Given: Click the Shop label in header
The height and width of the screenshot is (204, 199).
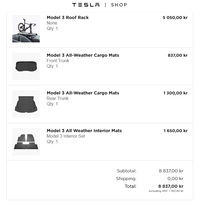Looking at the screenshot, I should (x=119, y=5).
